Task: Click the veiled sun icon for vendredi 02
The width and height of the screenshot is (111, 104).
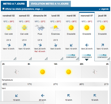Action: coord(9,28)
